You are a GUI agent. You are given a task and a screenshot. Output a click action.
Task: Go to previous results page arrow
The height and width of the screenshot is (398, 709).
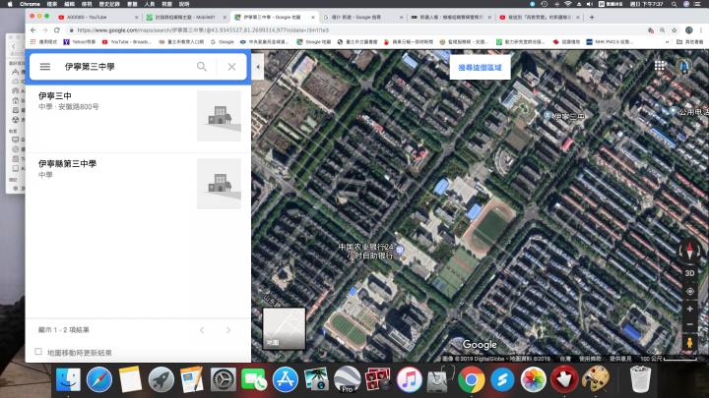(x=202, y=330)
